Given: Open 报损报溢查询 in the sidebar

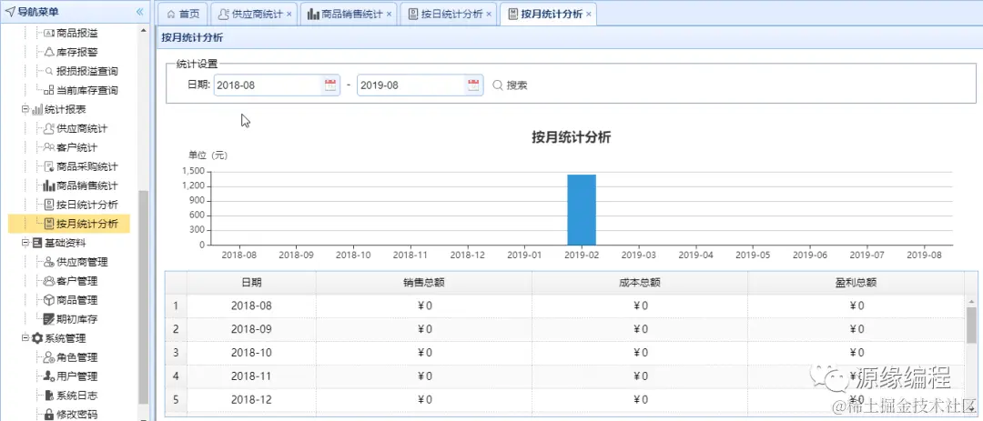Looking at the screenshot, I should [87, 71].
